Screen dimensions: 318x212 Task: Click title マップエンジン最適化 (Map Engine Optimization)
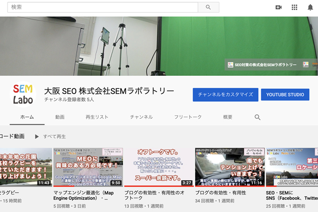[x=84, y=196]
